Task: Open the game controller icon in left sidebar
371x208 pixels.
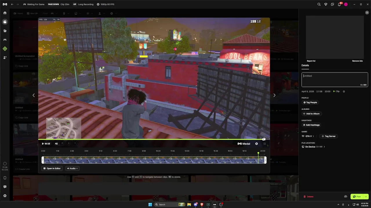Action: coord(5,40)
